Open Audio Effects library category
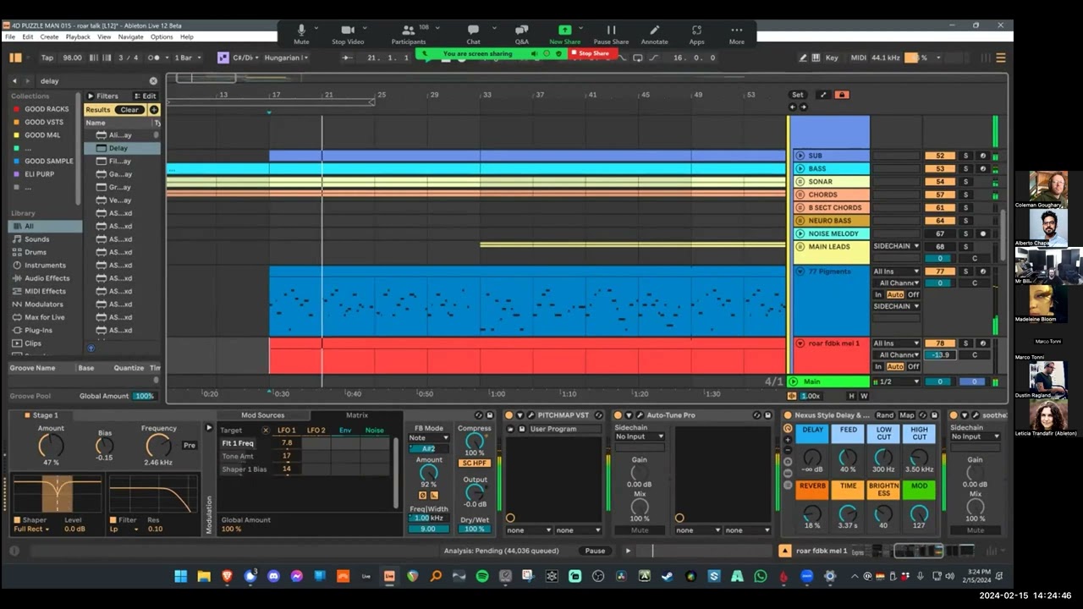1083x609 pixels. [47, 278]
